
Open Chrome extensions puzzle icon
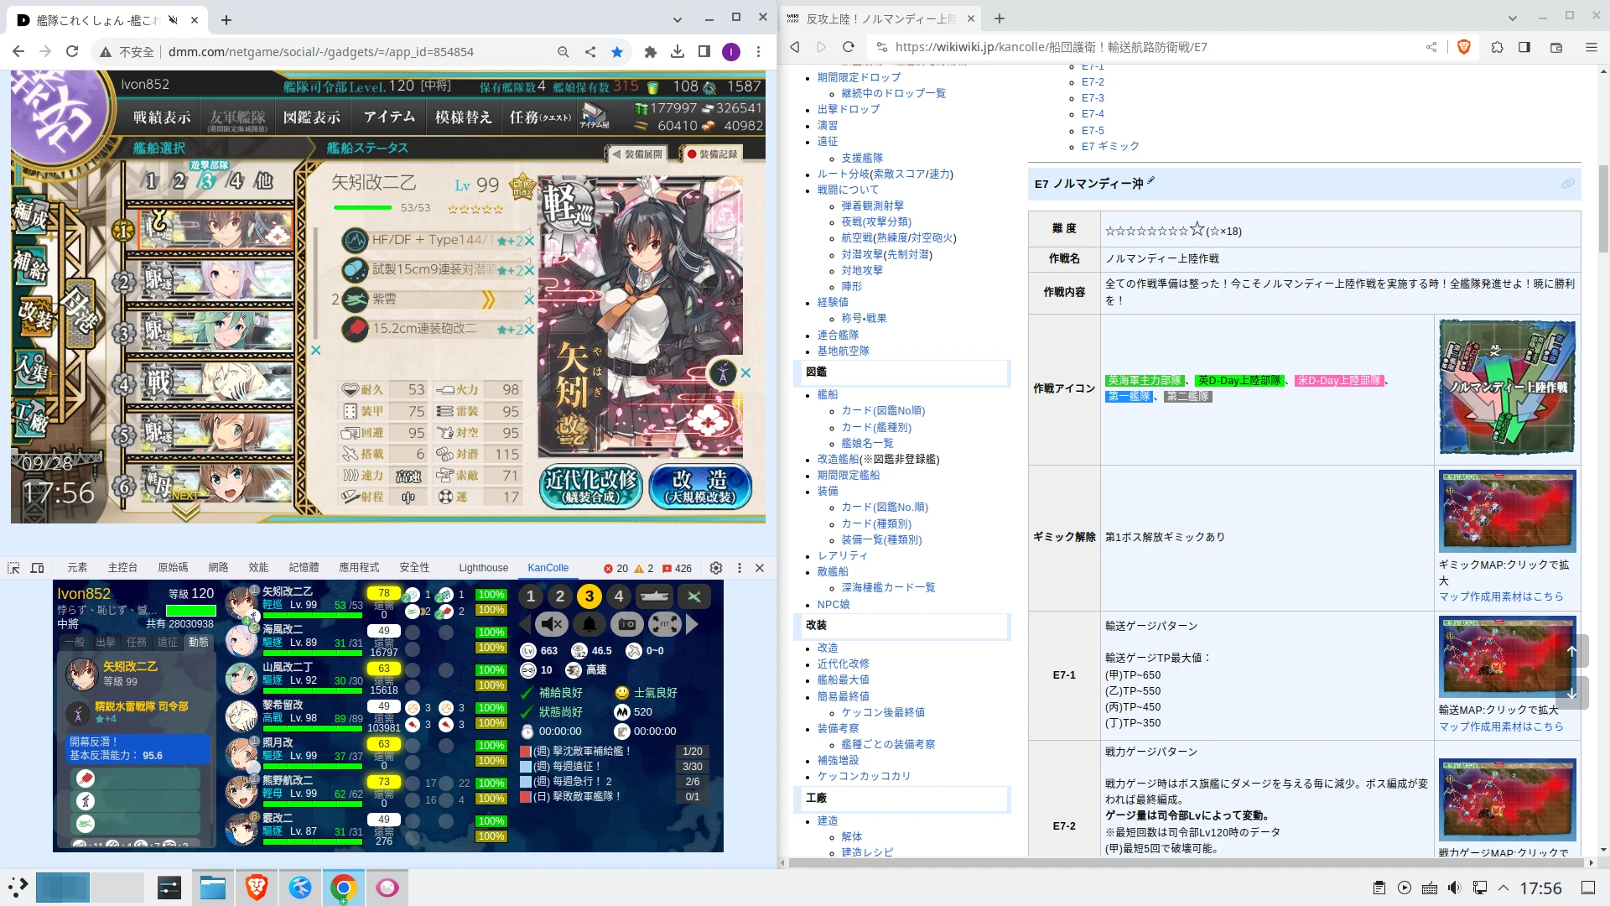click(x=650, y=52)
